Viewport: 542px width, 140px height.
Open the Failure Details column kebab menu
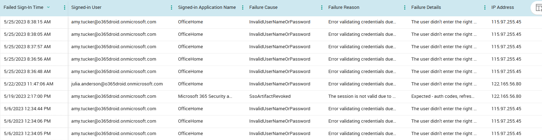[485, 7]
